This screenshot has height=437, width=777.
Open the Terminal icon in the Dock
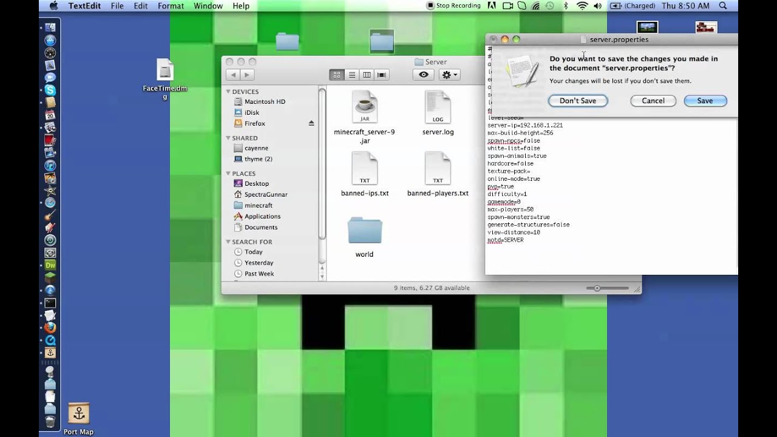[x=50, y=303]
